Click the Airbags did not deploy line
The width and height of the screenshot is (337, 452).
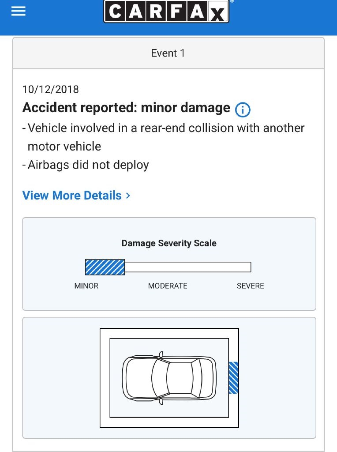pyautogui.click(x=88, y=165)
